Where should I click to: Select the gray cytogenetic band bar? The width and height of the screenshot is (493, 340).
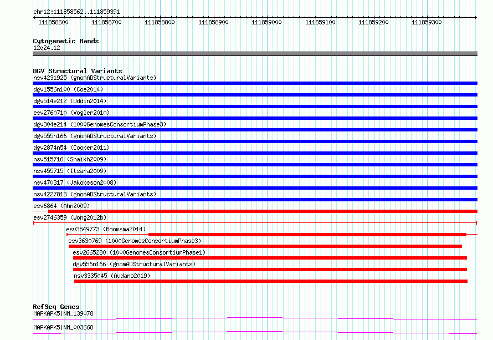[x=255, y=54]
